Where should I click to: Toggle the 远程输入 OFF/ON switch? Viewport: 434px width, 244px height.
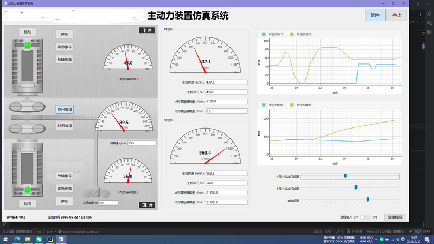(x=365, y=217)
